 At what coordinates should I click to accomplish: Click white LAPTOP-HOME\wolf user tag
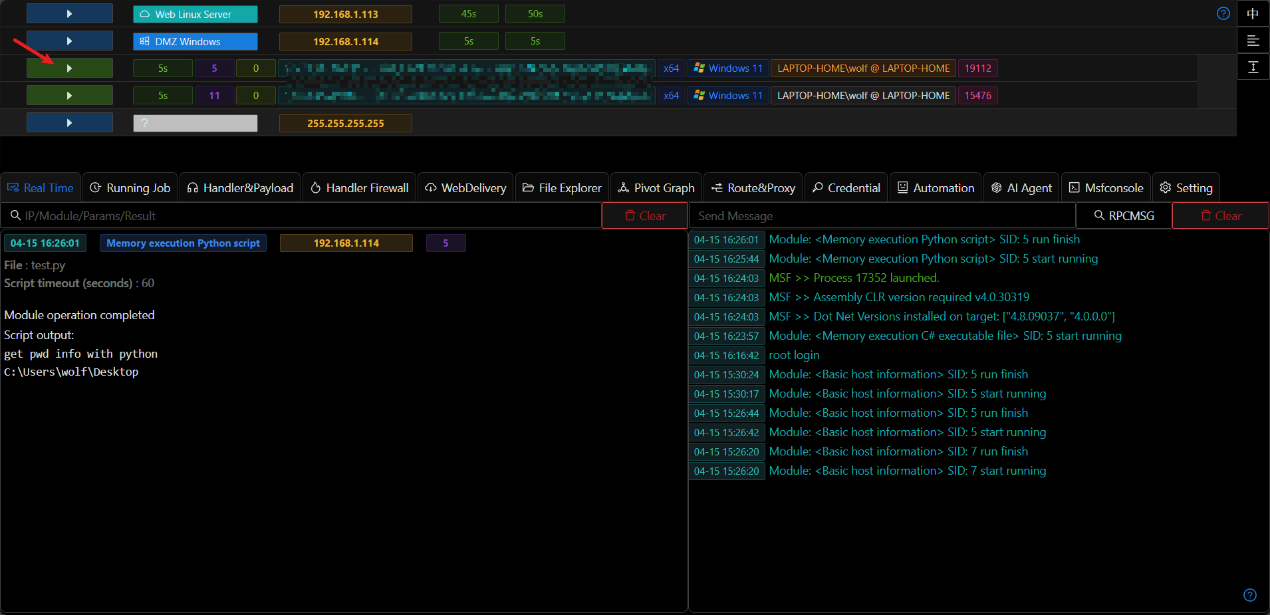(x=864, y=96)
